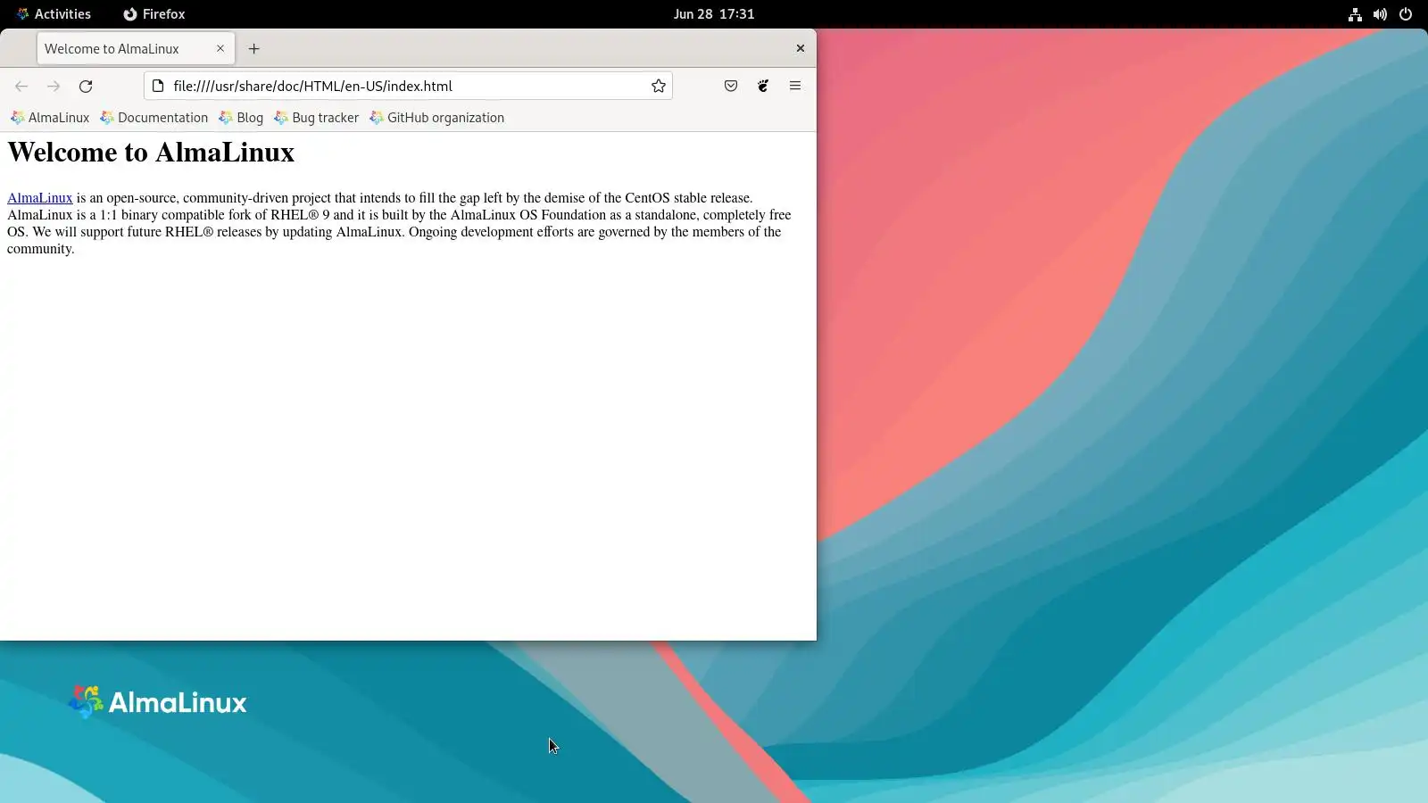
Task: Open the network status icon in the top bar
Action: coord(1355,14)
